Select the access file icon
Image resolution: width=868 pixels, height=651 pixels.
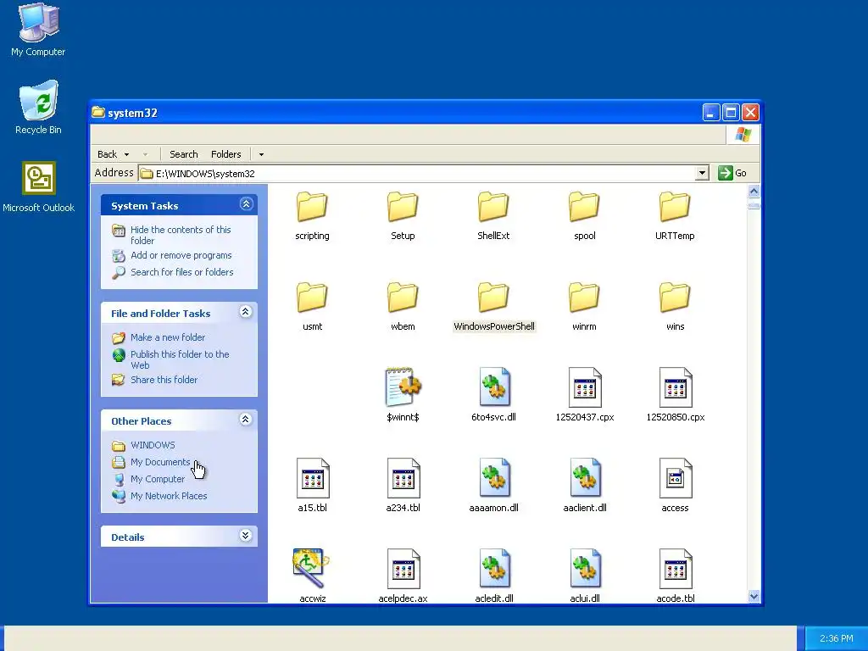[x=676, y=478]
